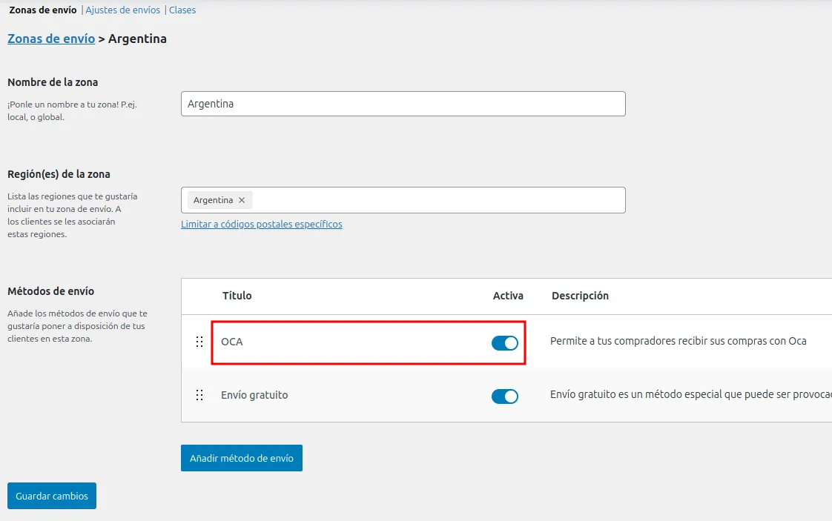Go back via Zonas de envío breadcrumb
The image size is (832, 521).
51,39
